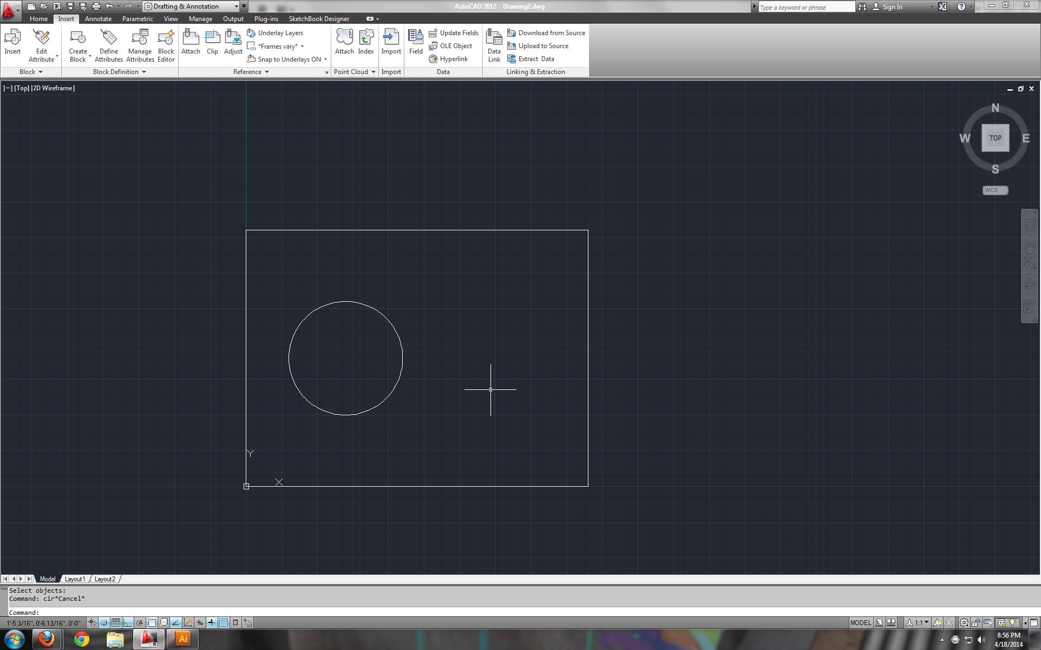Expand the Reference panel title
The width and height of the screenshot is (1041, 650).
[x=251, y=72]
